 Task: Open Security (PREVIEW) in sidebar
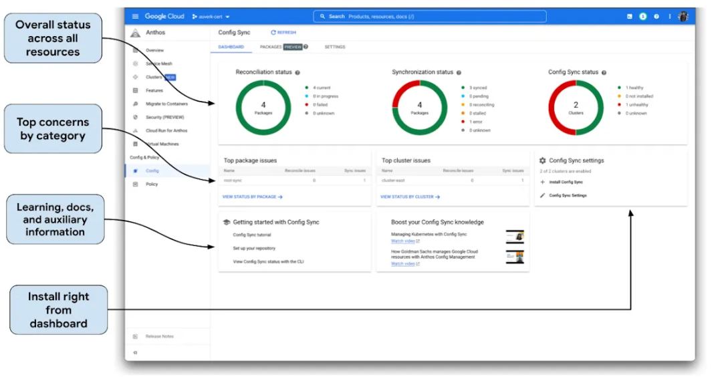165,117
